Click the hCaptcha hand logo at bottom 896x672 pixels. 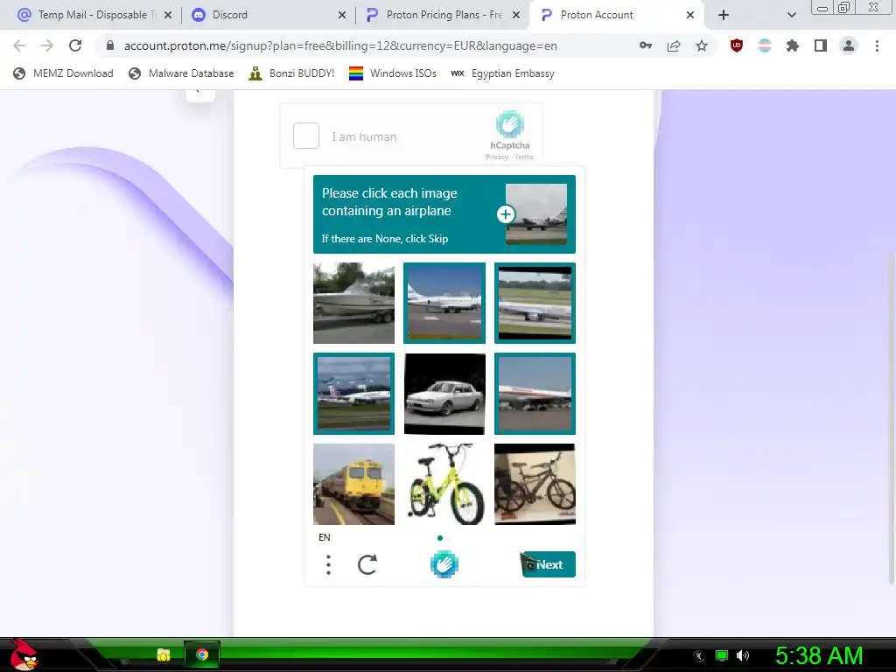point(444,564)
